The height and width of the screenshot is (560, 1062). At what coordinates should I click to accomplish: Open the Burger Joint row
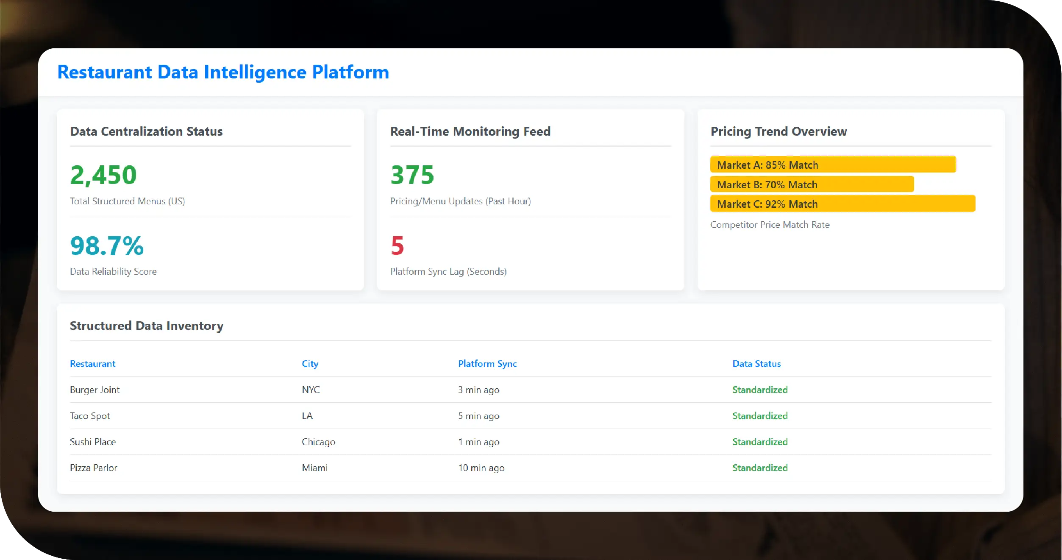[x=95, y=390]
